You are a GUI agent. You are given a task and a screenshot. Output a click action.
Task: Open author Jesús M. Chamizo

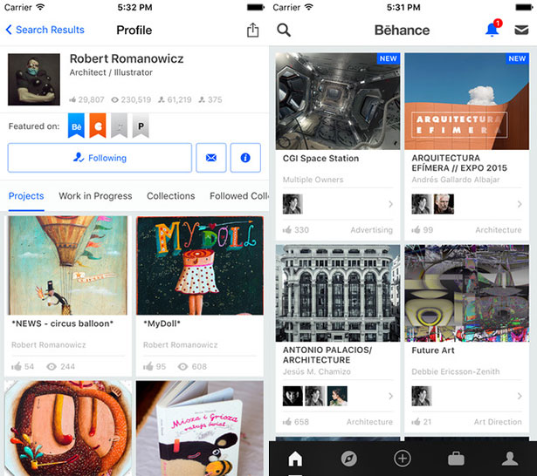316,371
